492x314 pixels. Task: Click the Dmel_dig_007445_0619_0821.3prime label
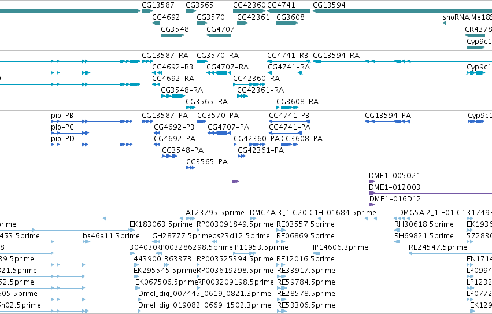click(205, 294)
